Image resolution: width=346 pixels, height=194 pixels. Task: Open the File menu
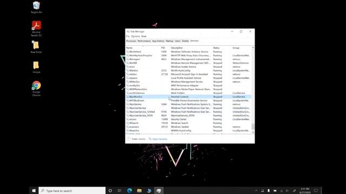[128, 36]
